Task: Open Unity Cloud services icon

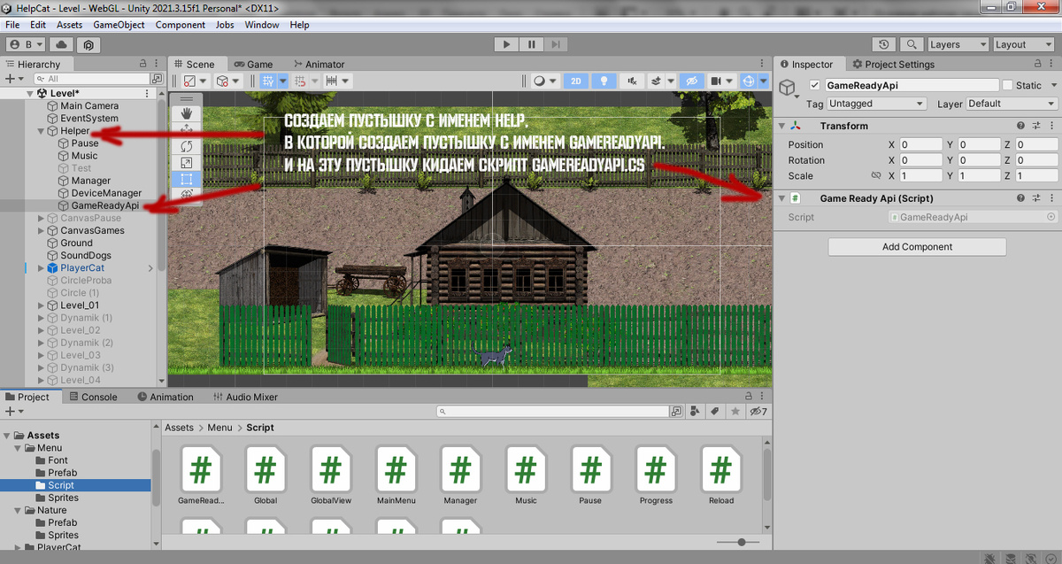Action: 62,44
